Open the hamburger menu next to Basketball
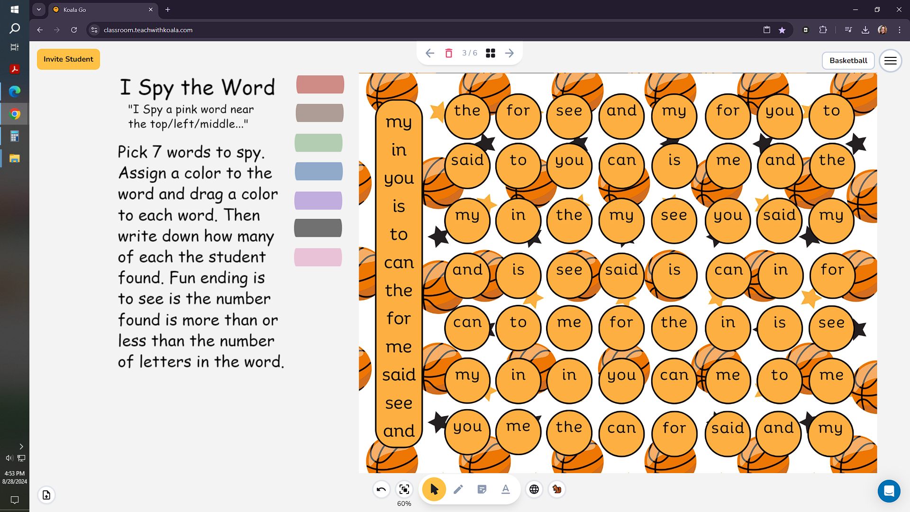 coord(890,61)
